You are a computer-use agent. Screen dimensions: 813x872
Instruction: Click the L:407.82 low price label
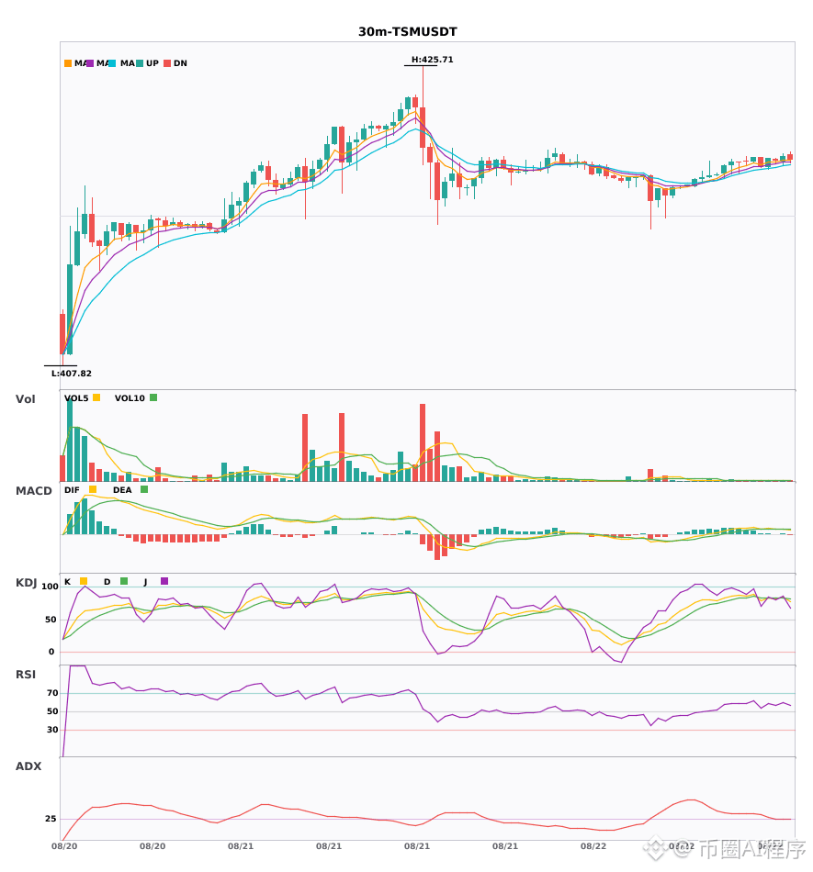click(x=72, y=374)
